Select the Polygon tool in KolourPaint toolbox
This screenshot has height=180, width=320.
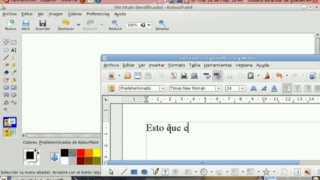click(6, 95)
